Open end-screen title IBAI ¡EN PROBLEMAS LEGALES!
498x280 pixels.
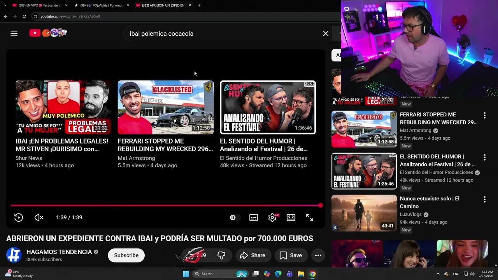62,145
